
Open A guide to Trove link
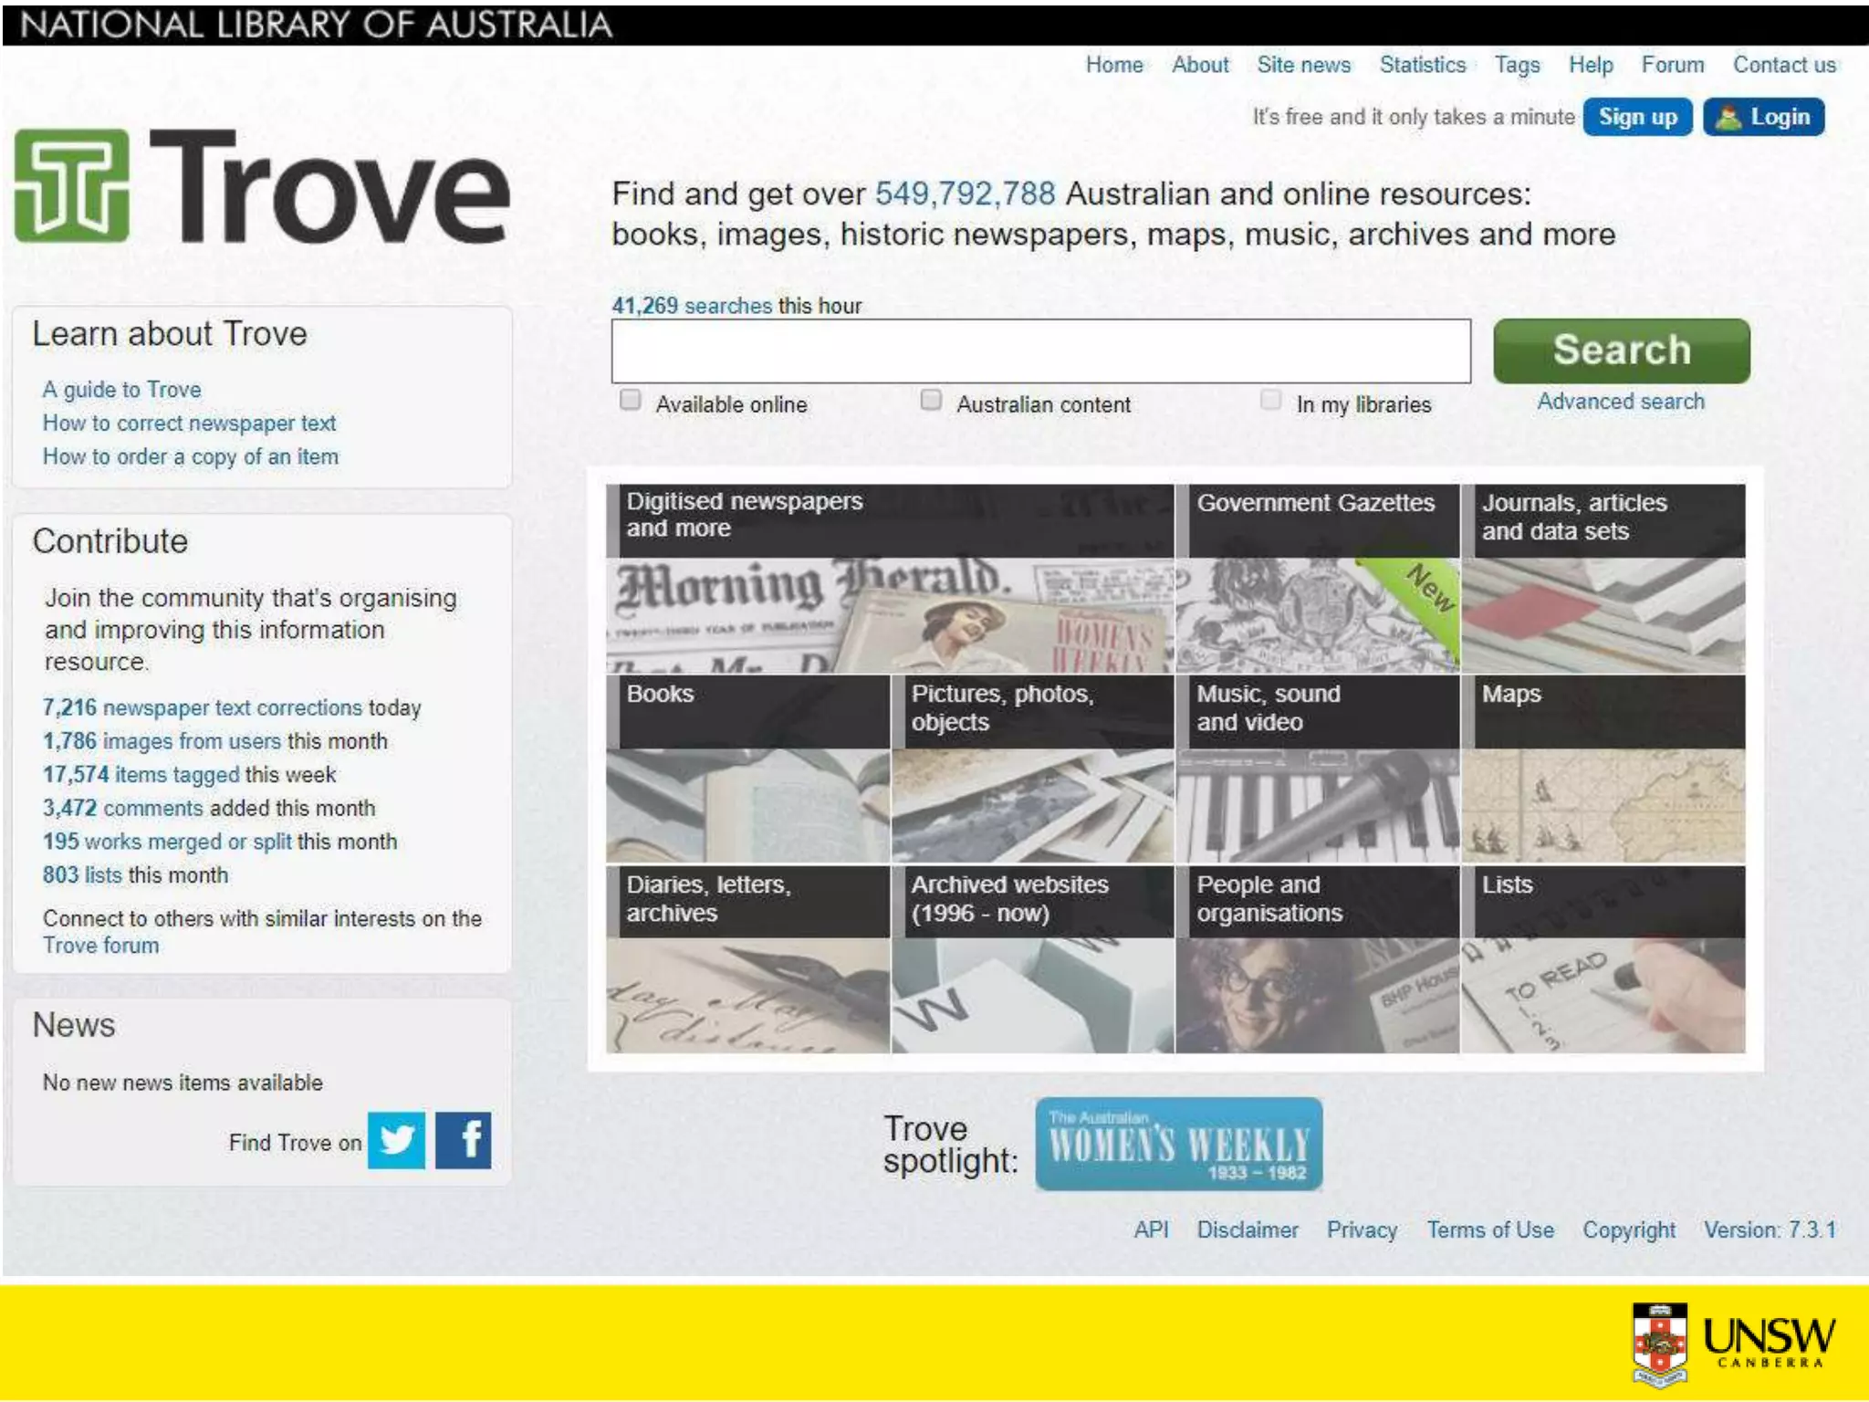pyautogui.click(x=121, y=390)
